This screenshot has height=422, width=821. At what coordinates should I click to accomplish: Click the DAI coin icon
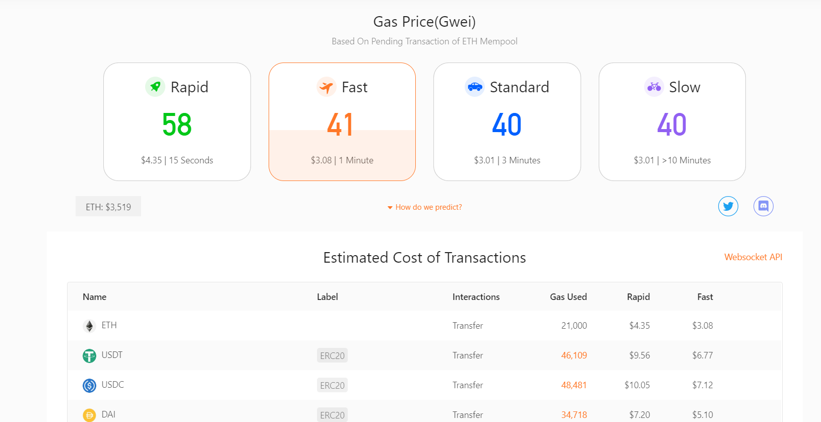(x=89, y=415)
